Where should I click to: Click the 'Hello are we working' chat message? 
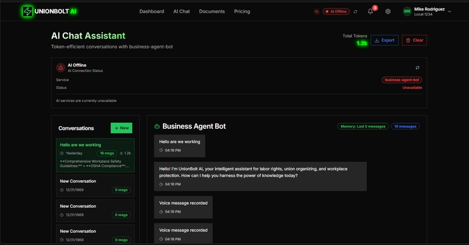click(x=179, y=145)
